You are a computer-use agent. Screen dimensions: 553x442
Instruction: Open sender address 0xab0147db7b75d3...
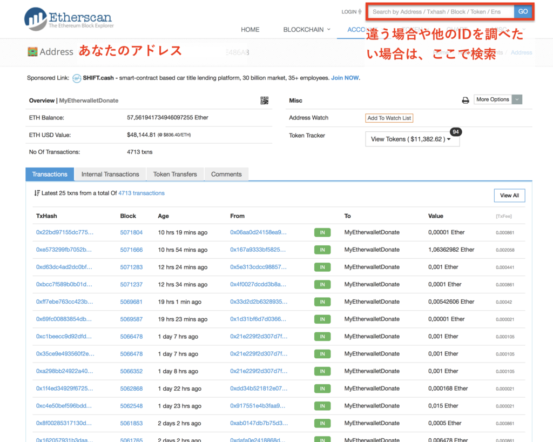click(259, 423)
